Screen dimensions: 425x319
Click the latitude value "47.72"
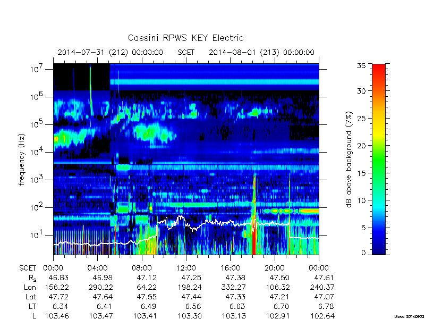click(58, 297)
